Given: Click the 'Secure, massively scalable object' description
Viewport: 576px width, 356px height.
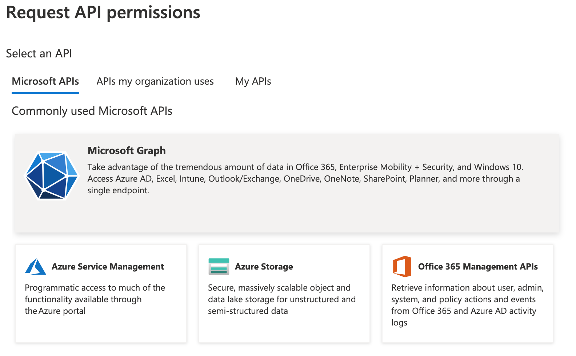Looking at the screenshot, I should (282, 299).
